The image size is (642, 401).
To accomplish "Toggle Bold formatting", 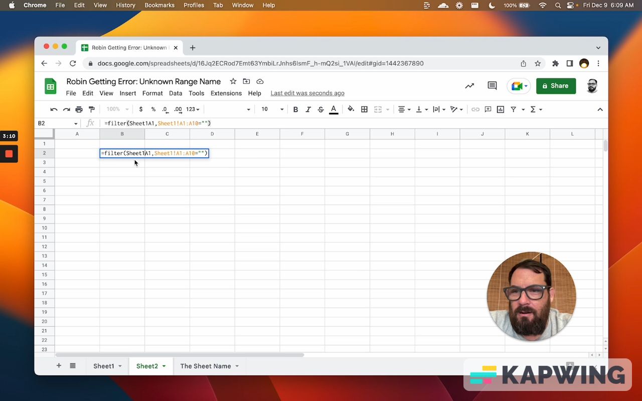I will (295, 109).
